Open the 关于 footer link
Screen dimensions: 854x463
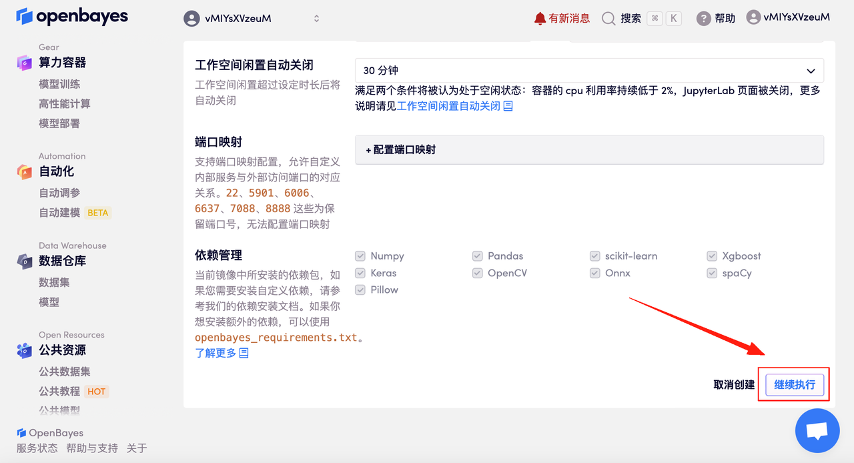click(137, 448)
